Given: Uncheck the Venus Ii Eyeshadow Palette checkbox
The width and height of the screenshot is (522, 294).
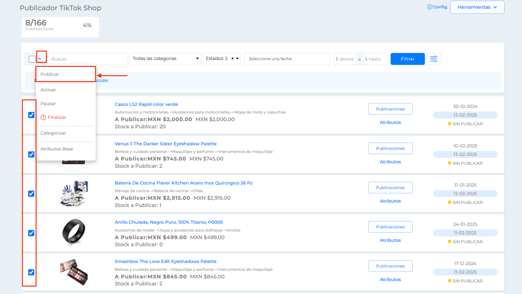Looking at the screenshot, I should [x=31, y=154].
